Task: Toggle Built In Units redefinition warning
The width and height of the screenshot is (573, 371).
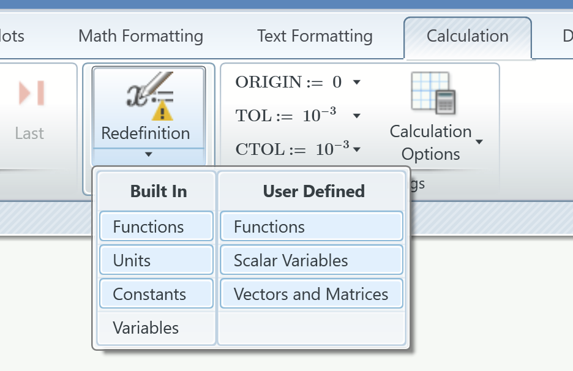Action: [156, 260]
